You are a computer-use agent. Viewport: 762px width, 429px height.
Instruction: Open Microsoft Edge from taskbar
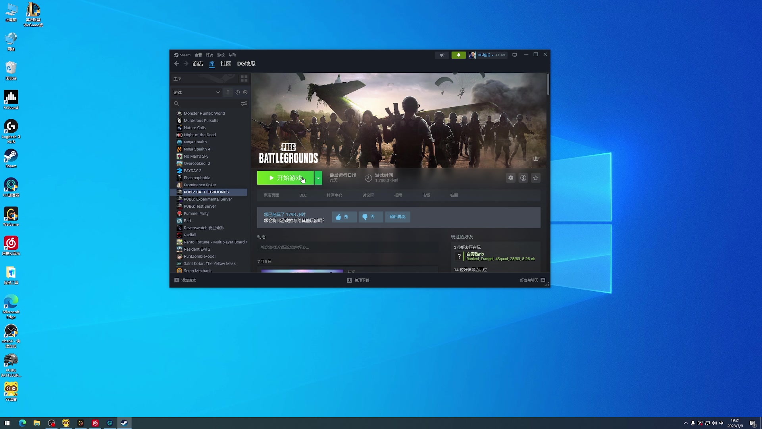point(22,423)
